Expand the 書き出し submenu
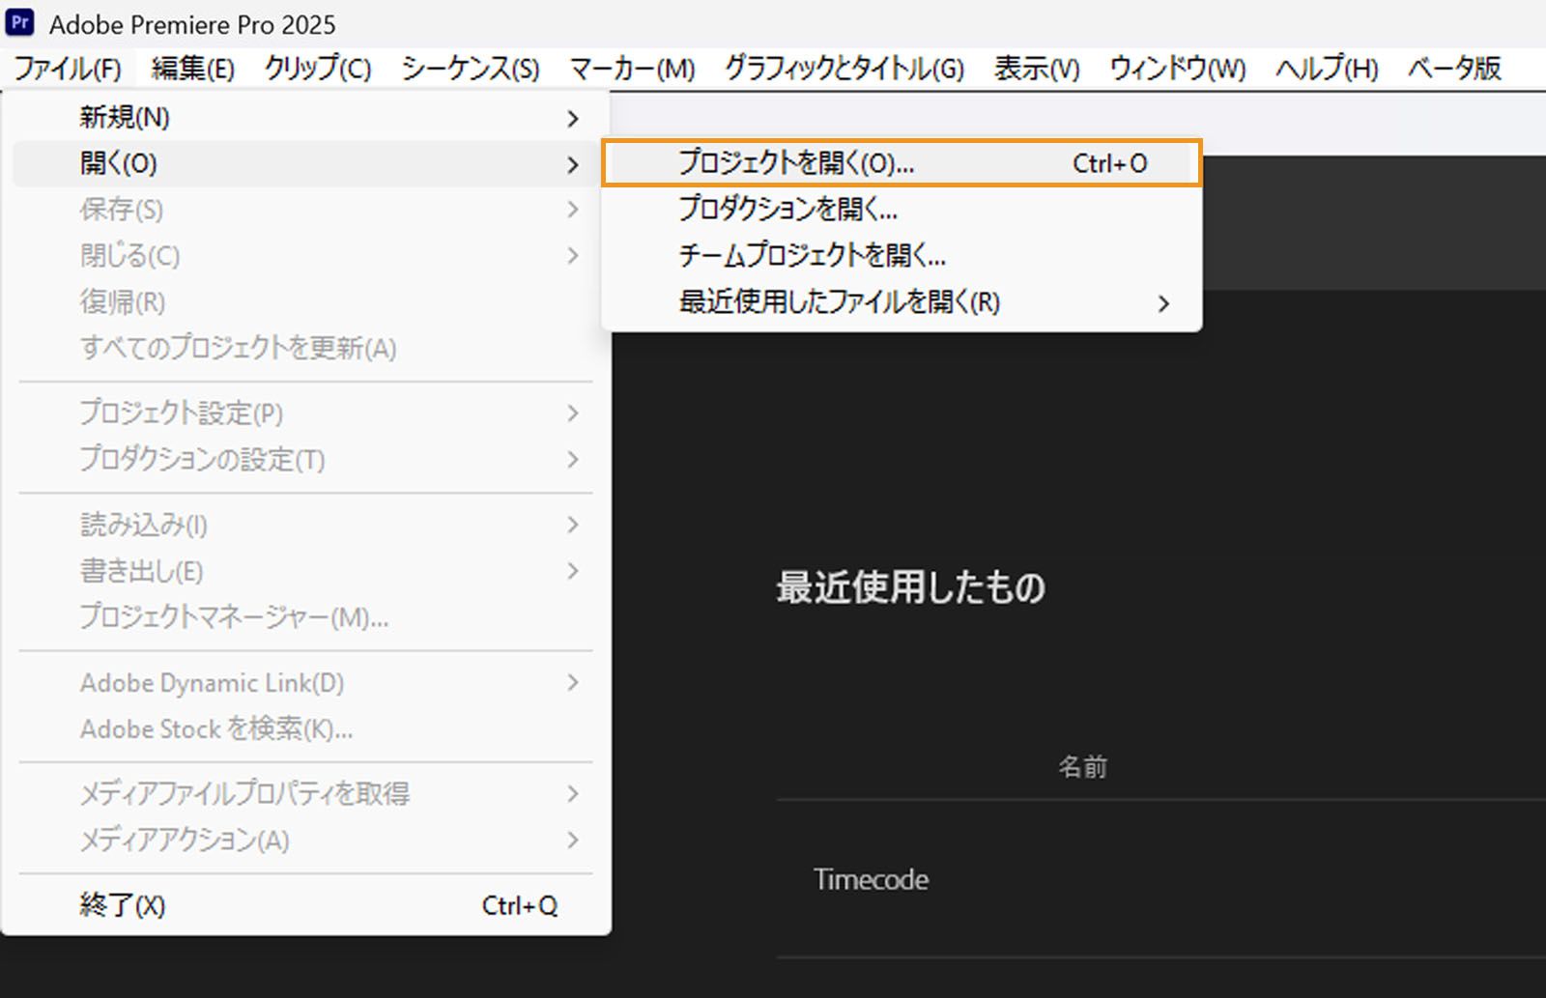Screen dimensions: 1546x998 click(x=573, y=571)
